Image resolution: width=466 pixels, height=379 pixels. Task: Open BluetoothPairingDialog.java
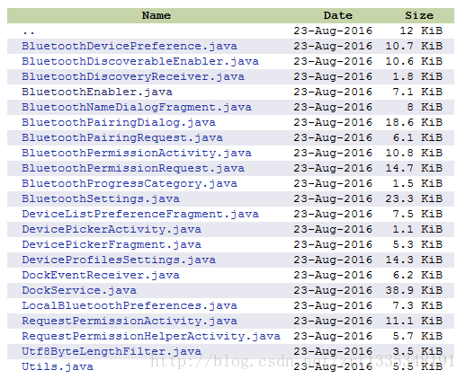[119, 122]
